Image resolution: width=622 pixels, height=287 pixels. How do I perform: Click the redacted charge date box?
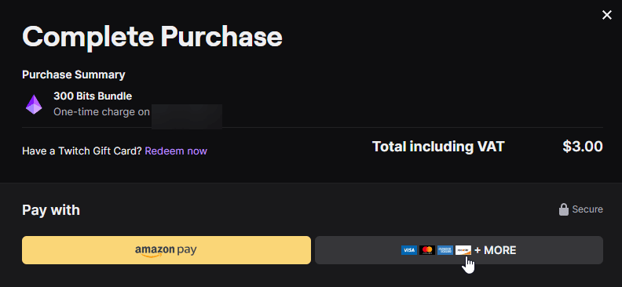pos(187,116)
